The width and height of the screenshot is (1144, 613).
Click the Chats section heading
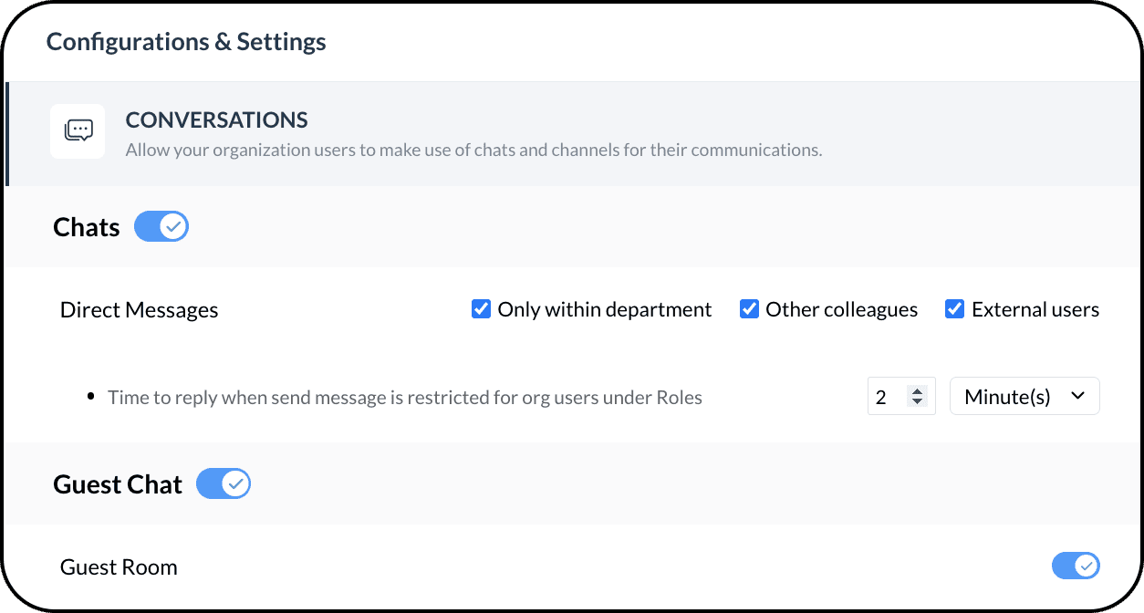[87, 227]
